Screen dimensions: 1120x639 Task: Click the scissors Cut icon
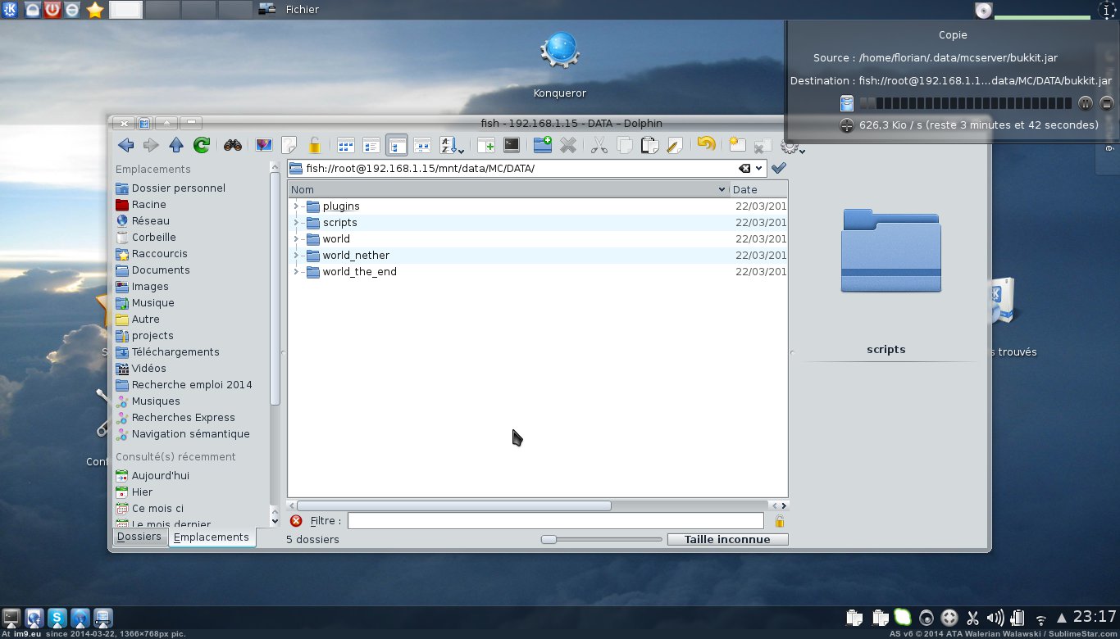point(599,145)
